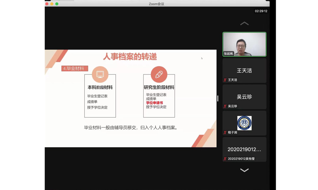Click muted microphone icon next to 吴云珍
The image size is (318, 190).
click(x=225, y=106)
